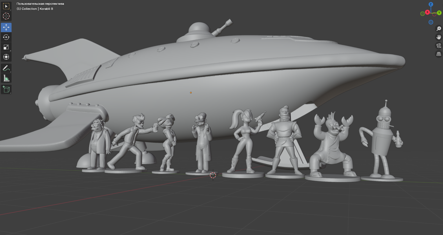The height and width of the screenshot is (235, 443).
Task: Toggle the camera view
Action: (x=439, y=45)
